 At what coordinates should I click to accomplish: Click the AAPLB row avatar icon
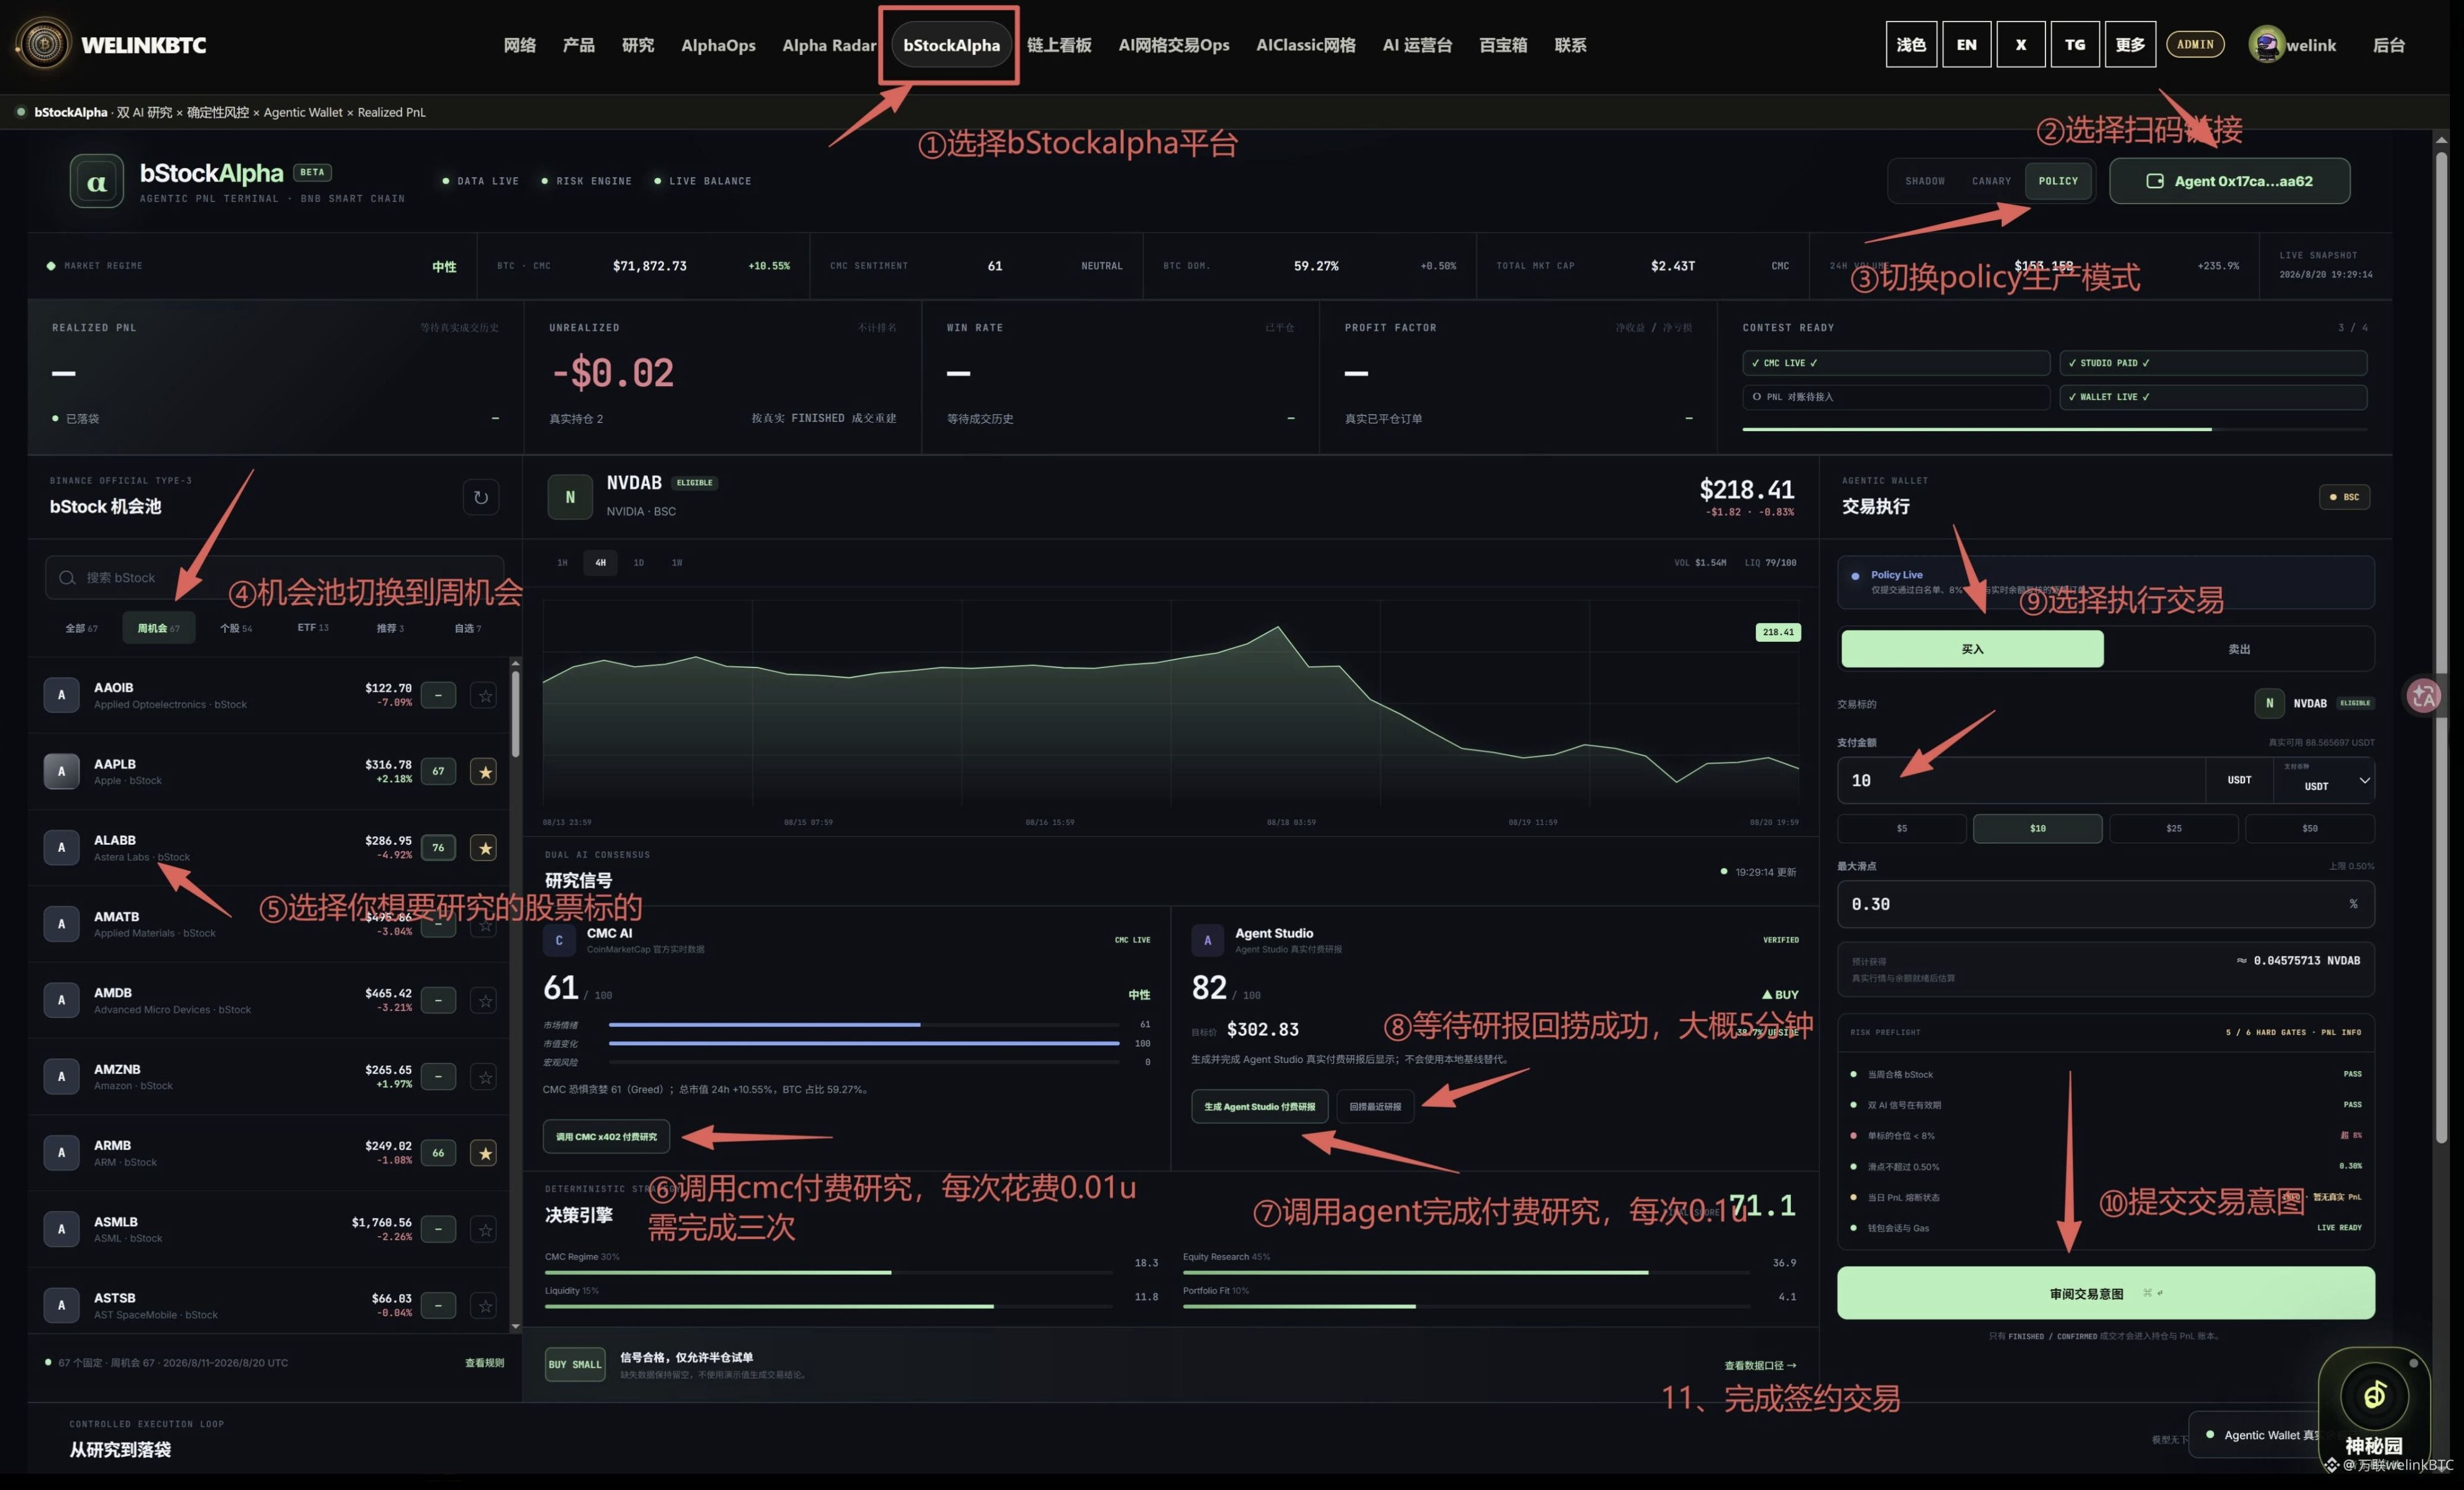62,770
